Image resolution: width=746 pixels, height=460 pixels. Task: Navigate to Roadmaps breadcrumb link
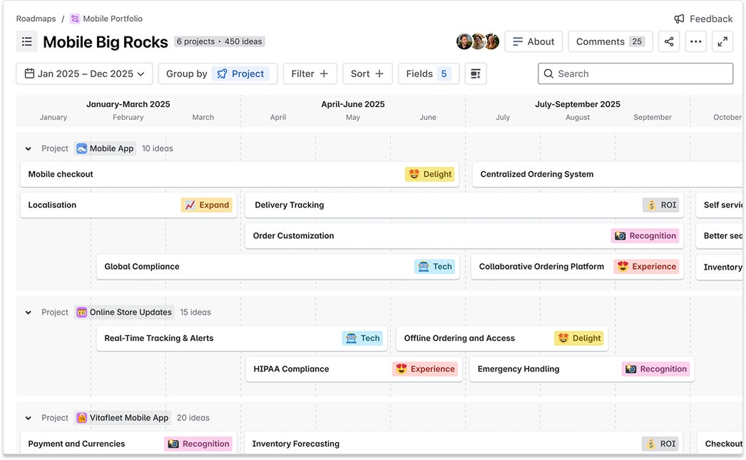point(35,19)
